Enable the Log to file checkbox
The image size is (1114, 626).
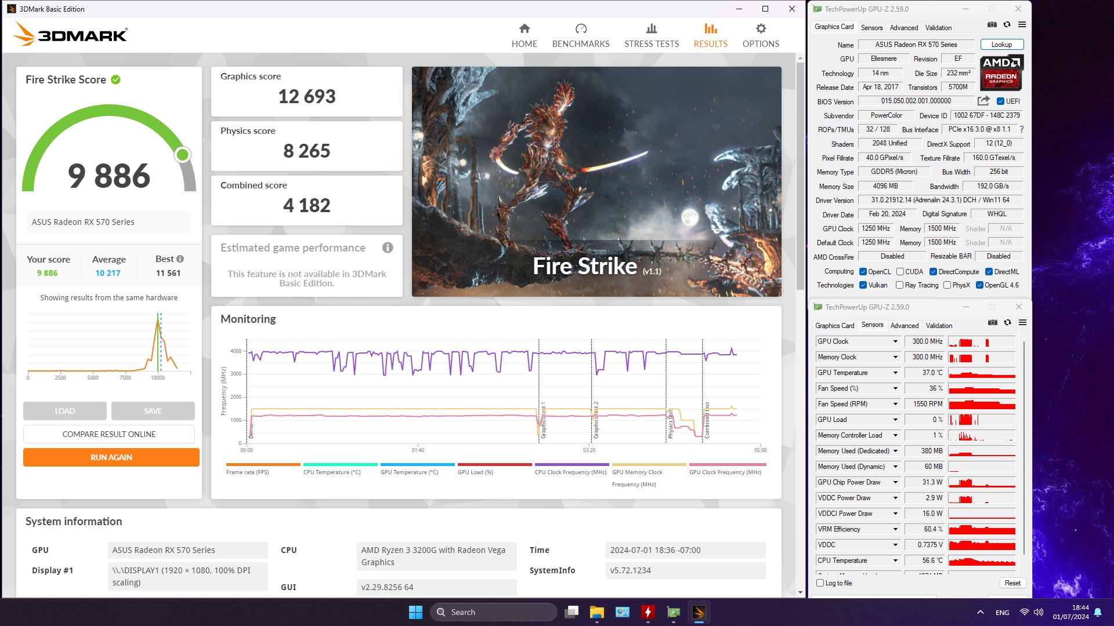coord(820,583)
